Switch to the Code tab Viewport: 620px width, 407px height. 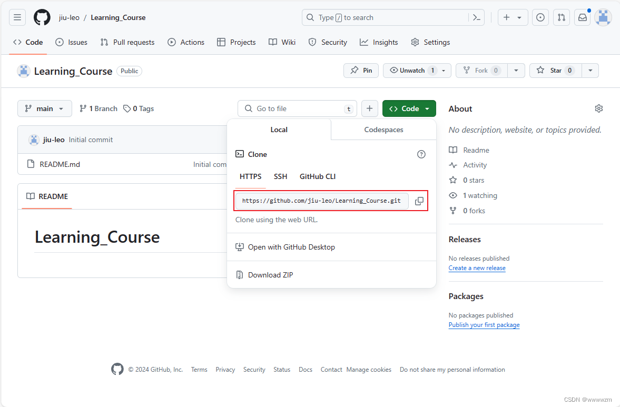click(x=28, y=42)
